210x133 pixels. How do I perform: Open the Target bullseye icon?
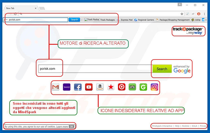[121, 87]
